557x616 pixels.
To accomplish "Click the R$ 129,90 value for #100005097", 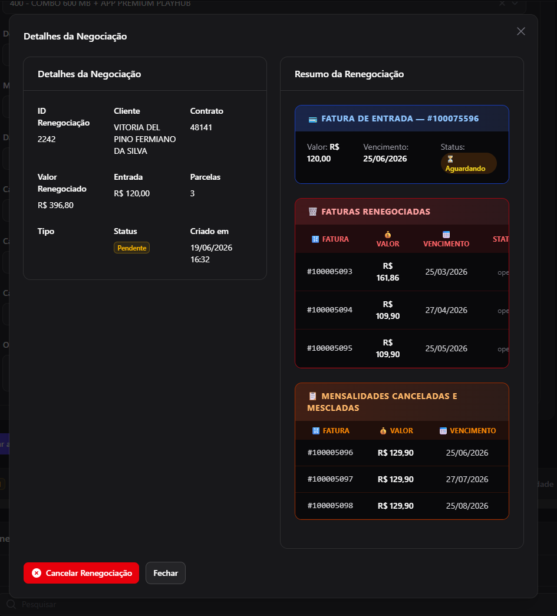I will [395, 479].
